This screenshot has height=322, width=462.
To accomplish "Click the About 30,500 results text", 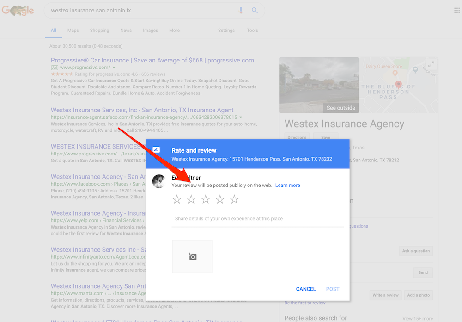I will tap(86, 46).
